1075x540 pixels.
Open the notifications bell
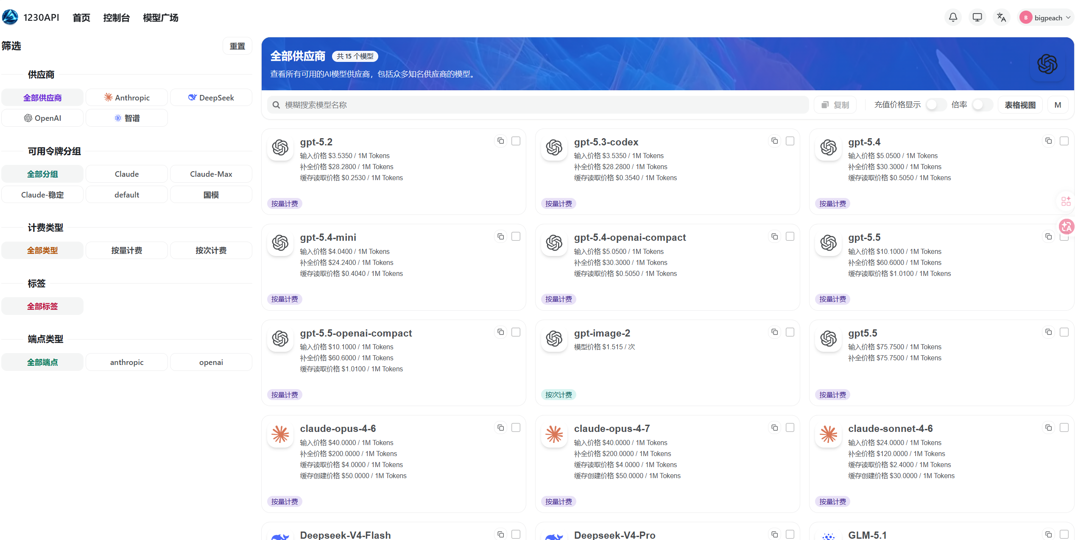click(x=953, y=17)
